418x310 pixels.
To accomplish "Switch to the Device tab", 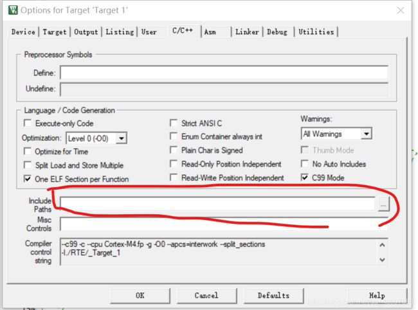I will [x=23, y=32].
